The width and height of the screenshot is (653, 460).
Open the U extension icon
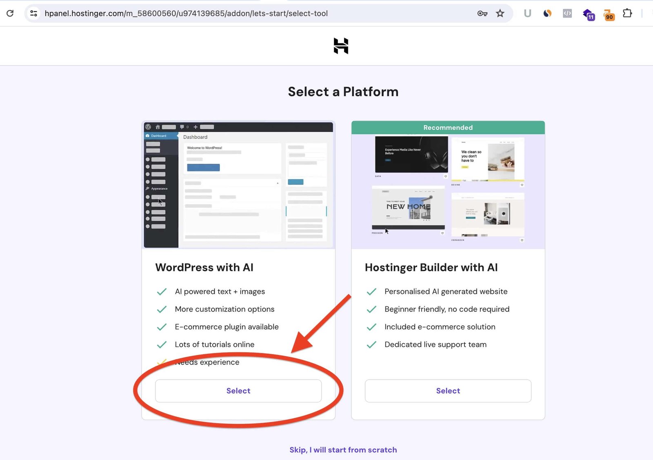click(527, 13)
